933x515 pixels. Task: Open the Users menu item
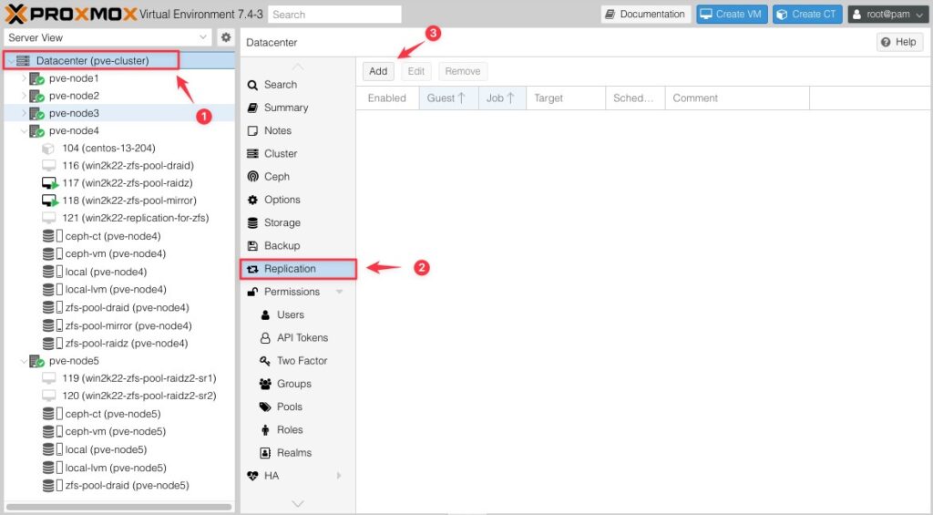[x=298, y=315]
